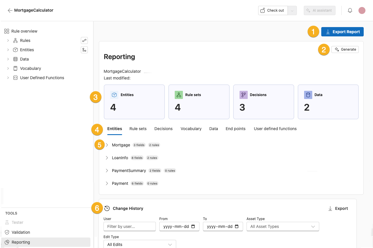
Task: Click the To date field
Action: pos(223,226)
